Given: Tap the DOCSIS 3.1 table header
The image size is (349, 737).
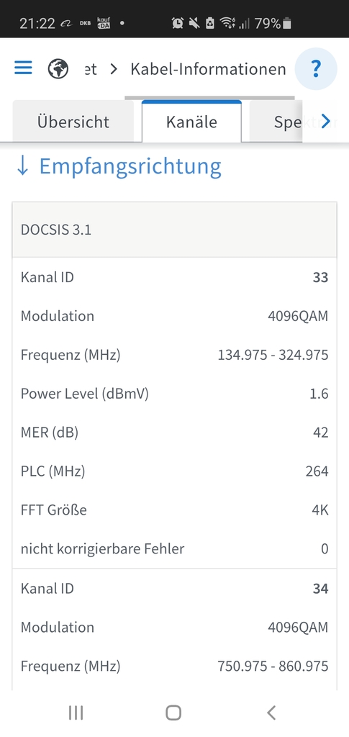Looking at the screenshot, I should 174,230.
